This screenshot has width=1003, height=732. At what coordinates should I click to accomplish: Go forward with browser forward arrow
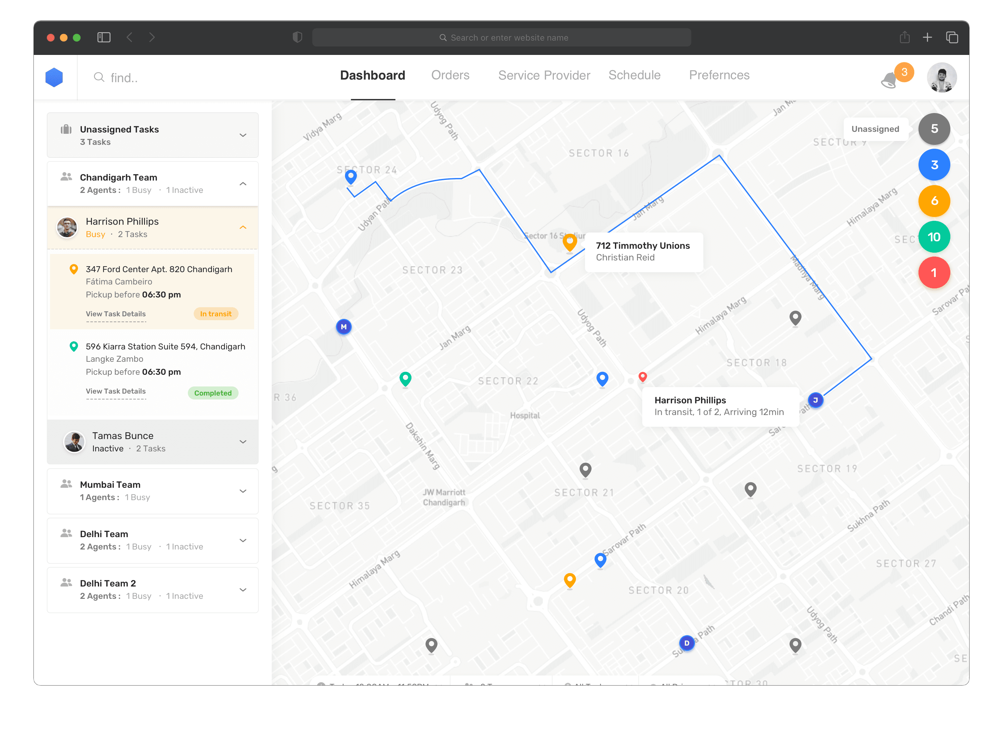point(152,37)
